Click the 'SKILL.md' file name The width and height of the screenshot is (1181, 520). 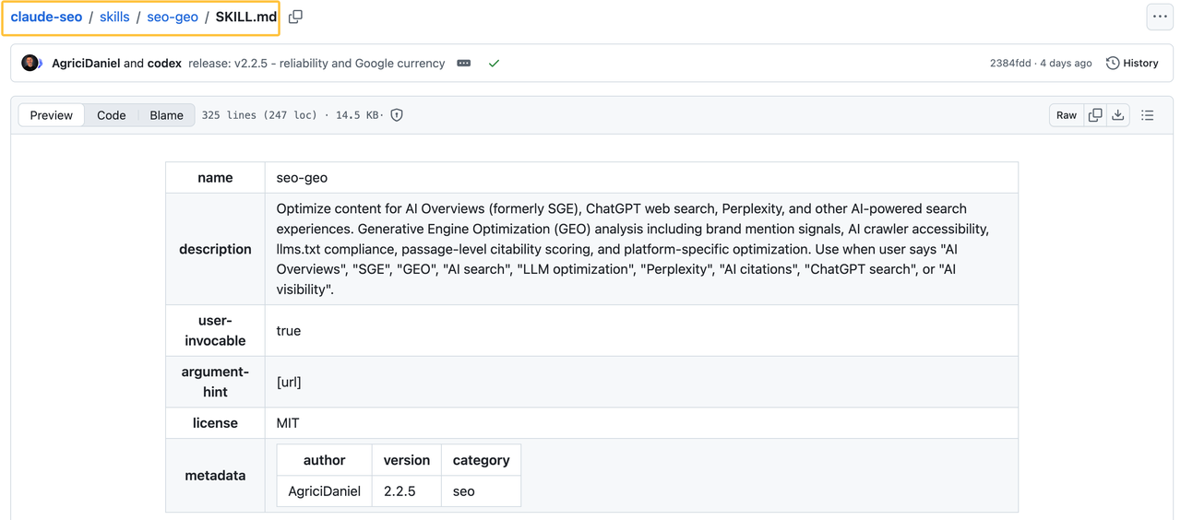[246, 17]
